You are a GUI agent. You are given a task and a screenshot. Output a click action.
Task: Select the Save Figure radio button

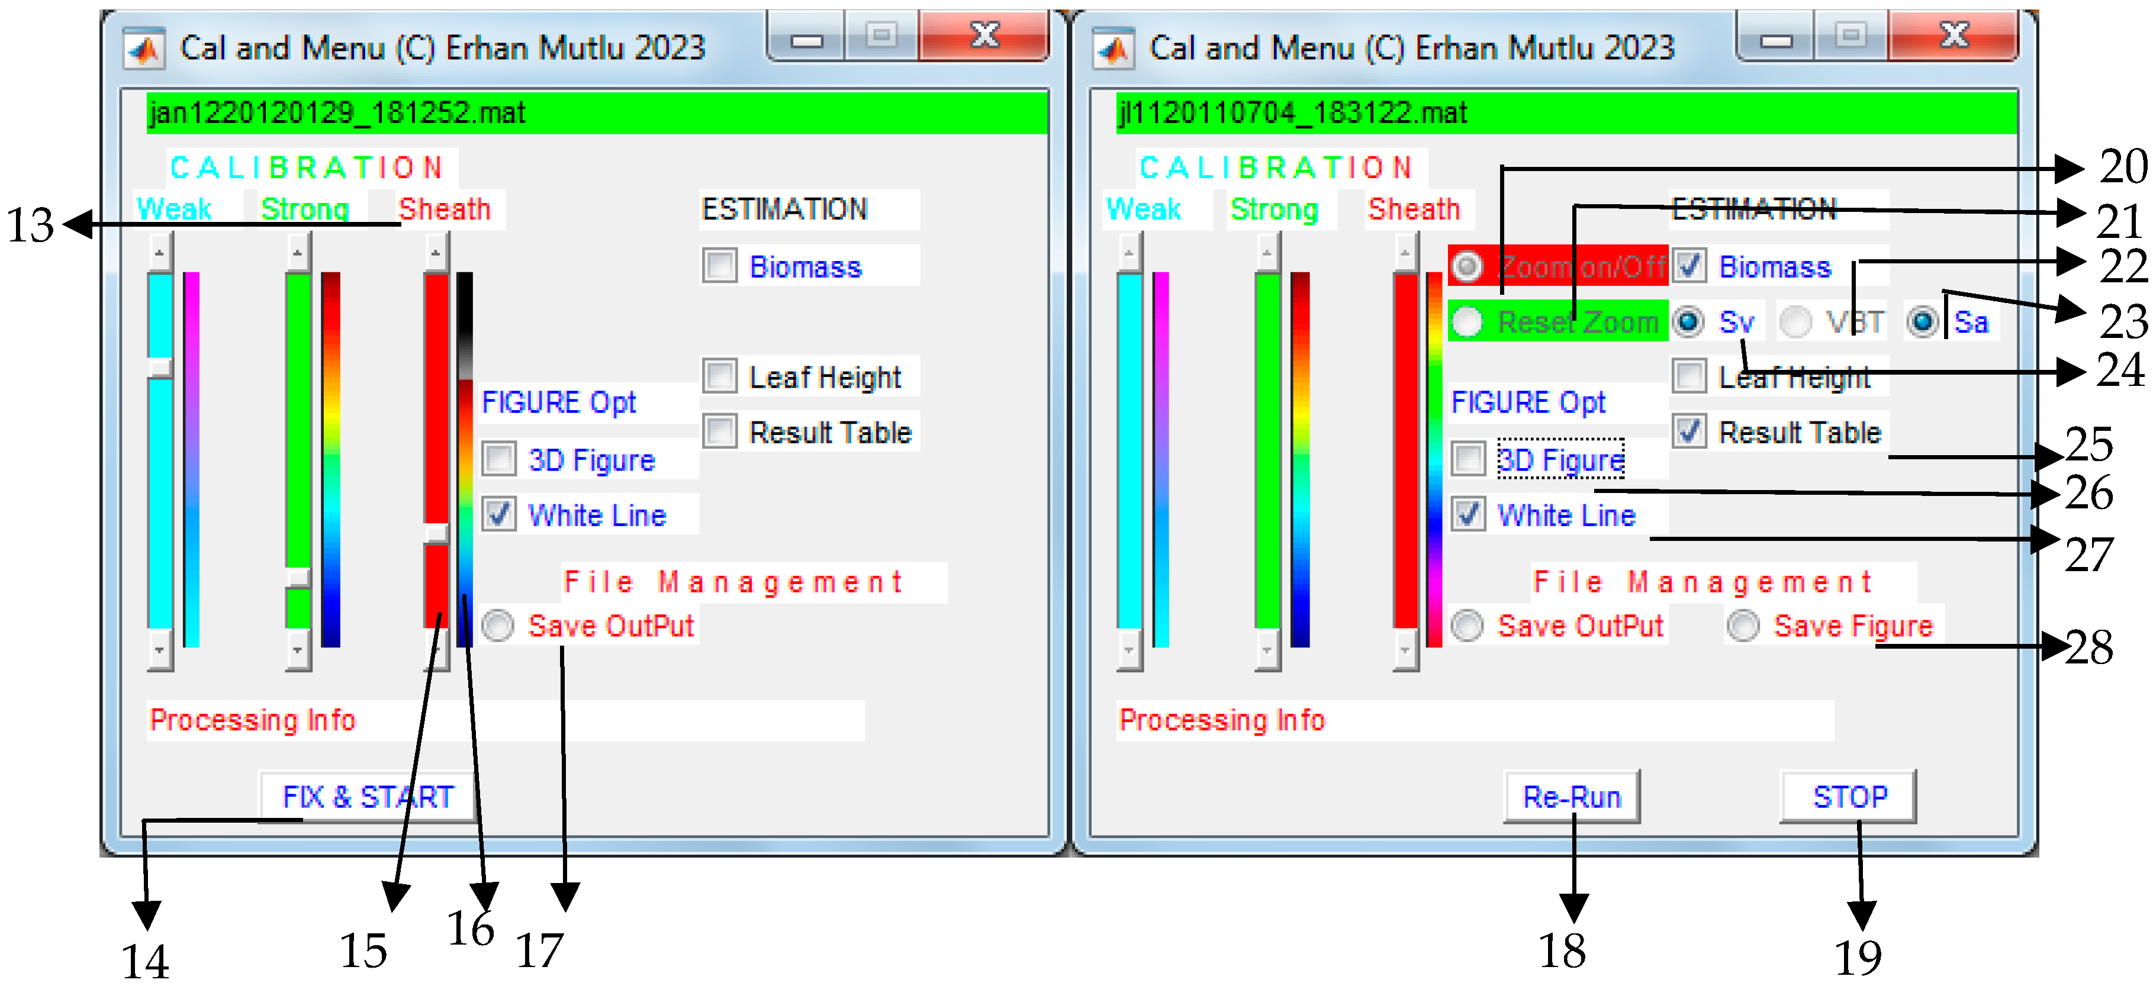[1743, 625]
